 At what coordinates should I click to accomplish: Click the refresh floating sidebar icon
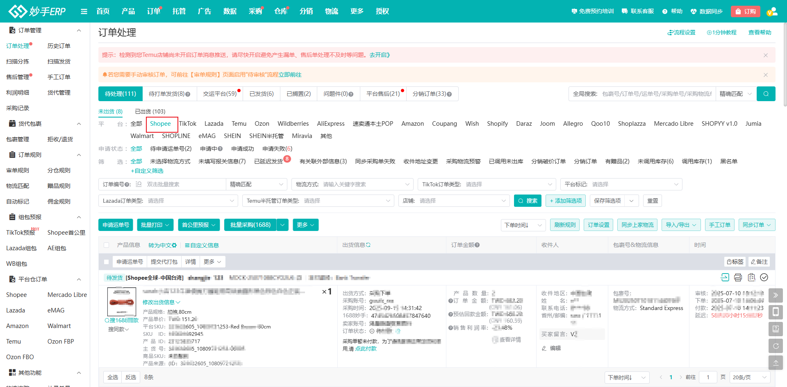pyautogui.click(x=776, y=346)
